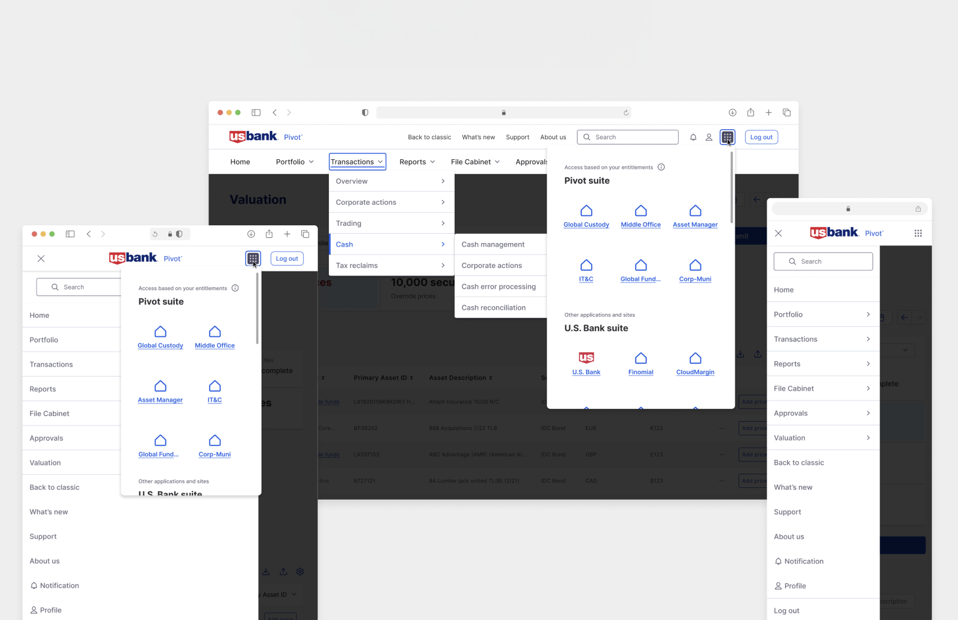This screenshot has height=620, width=958.
Task: Click the entitlements info icon in the center window's launcher
Action: pyautogui.click(x=661, y=167)
